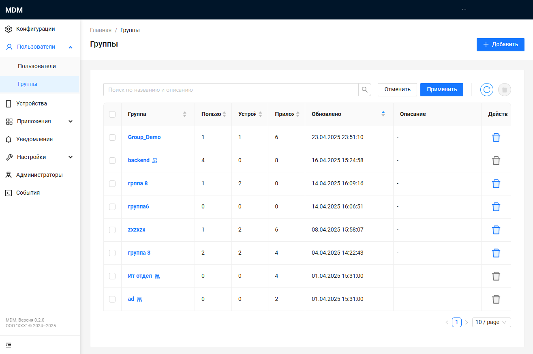Click the refresh table icon

pyautogui.click(x=486, y=90)
